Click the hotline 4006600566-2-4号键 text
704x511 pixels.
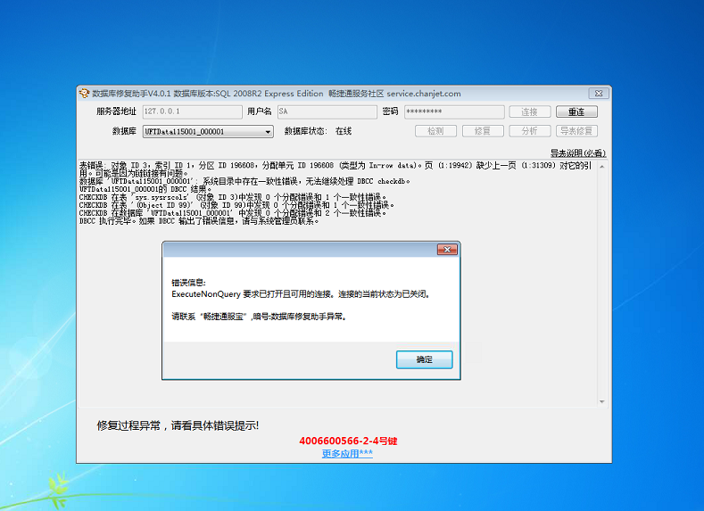point(348,441)
